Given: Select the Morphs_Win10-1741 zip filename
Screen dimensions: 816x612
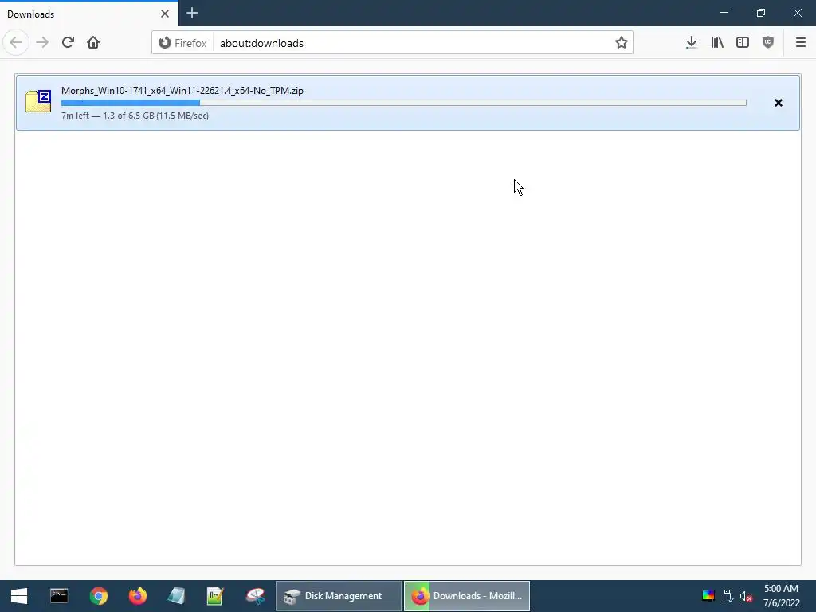Looking at the screenshot, I should (182, 91).
